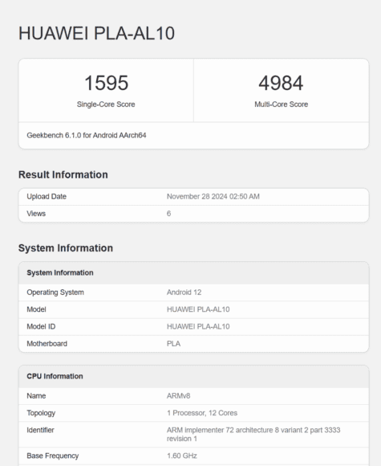
Task: Click the HUAWEI PLA-AL10 page title
Action: [x=96, y=33]
